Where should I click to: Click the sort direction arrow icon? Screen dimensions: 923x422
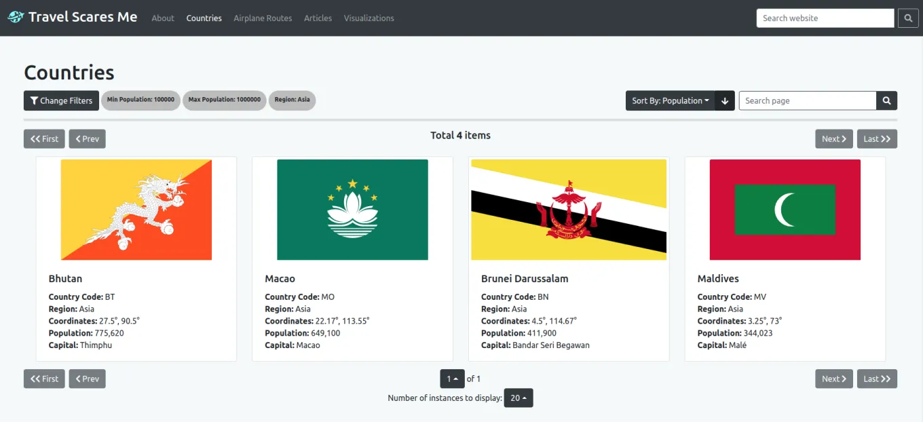point(725,100)
